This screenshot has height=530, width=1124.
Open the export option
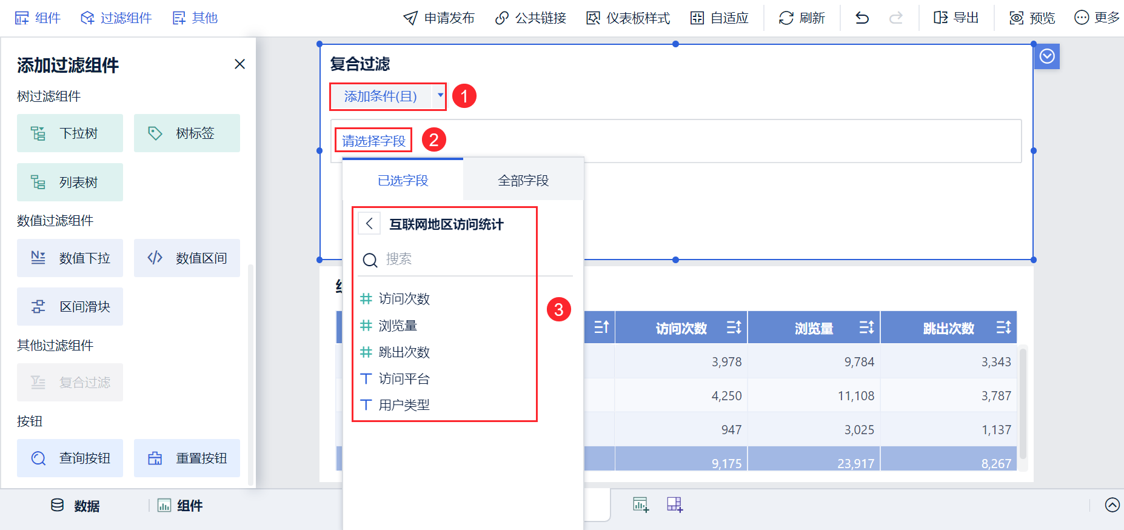956,18
